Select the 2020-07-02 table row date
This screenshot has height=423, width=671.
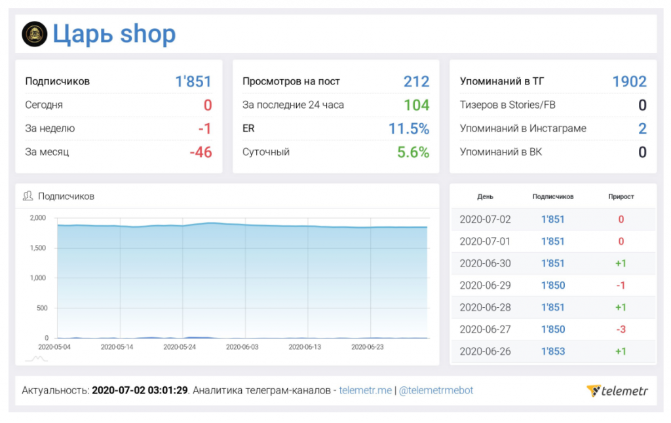(x=485, y=219)
